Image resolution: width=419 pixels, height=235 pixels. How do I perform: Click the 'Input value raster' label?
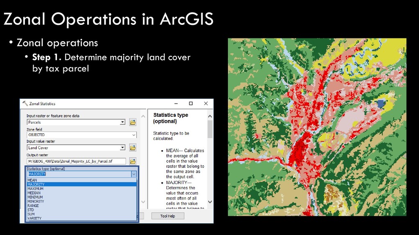coord(41,142)
